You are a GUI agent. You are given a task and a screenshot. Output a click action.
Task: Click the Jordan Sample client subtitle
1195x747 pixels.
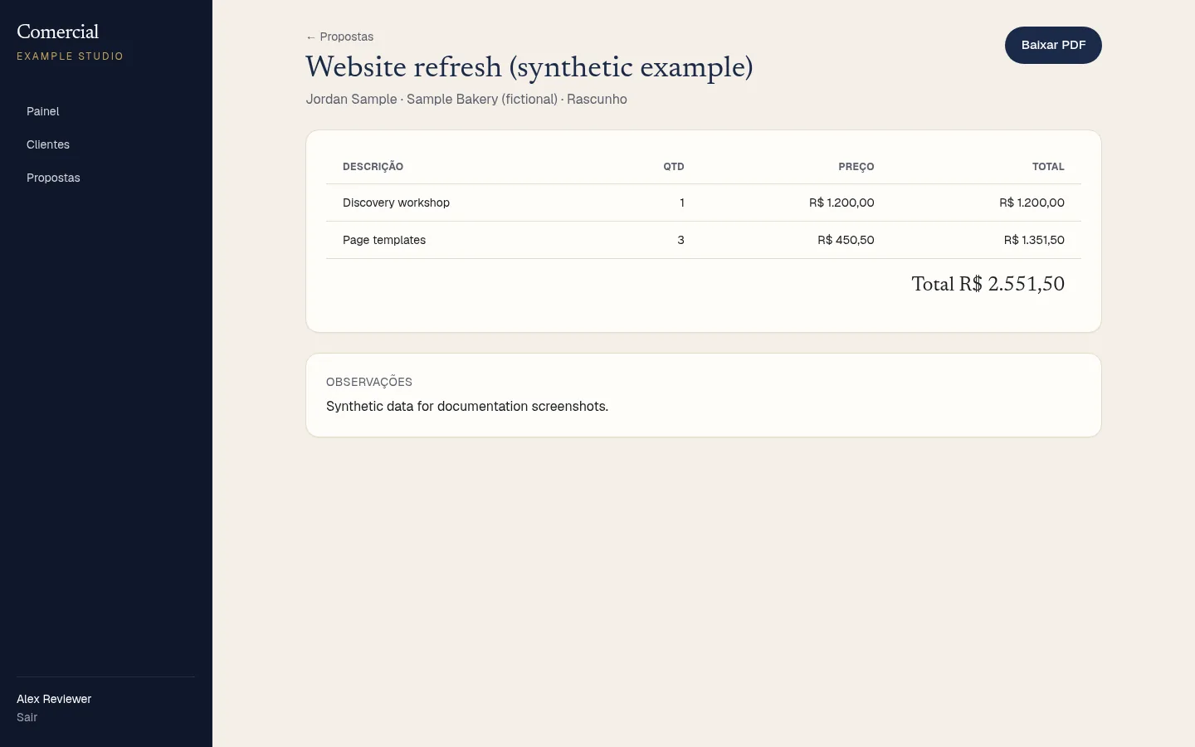click(466, 99)
